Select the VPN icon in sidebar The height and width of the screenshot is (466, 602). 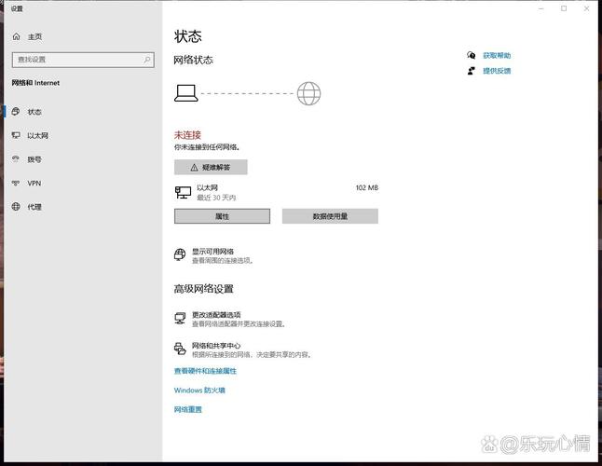(x=16, y=183)
